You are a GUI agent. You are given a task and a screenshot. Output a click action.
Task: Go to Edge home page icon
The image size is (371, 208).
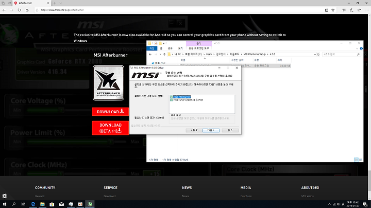pos(27,10)
